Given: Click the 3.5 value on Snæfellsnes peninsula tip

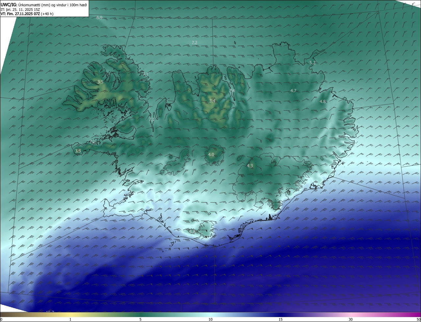Looking at the screenshot, I should (78, 151).
